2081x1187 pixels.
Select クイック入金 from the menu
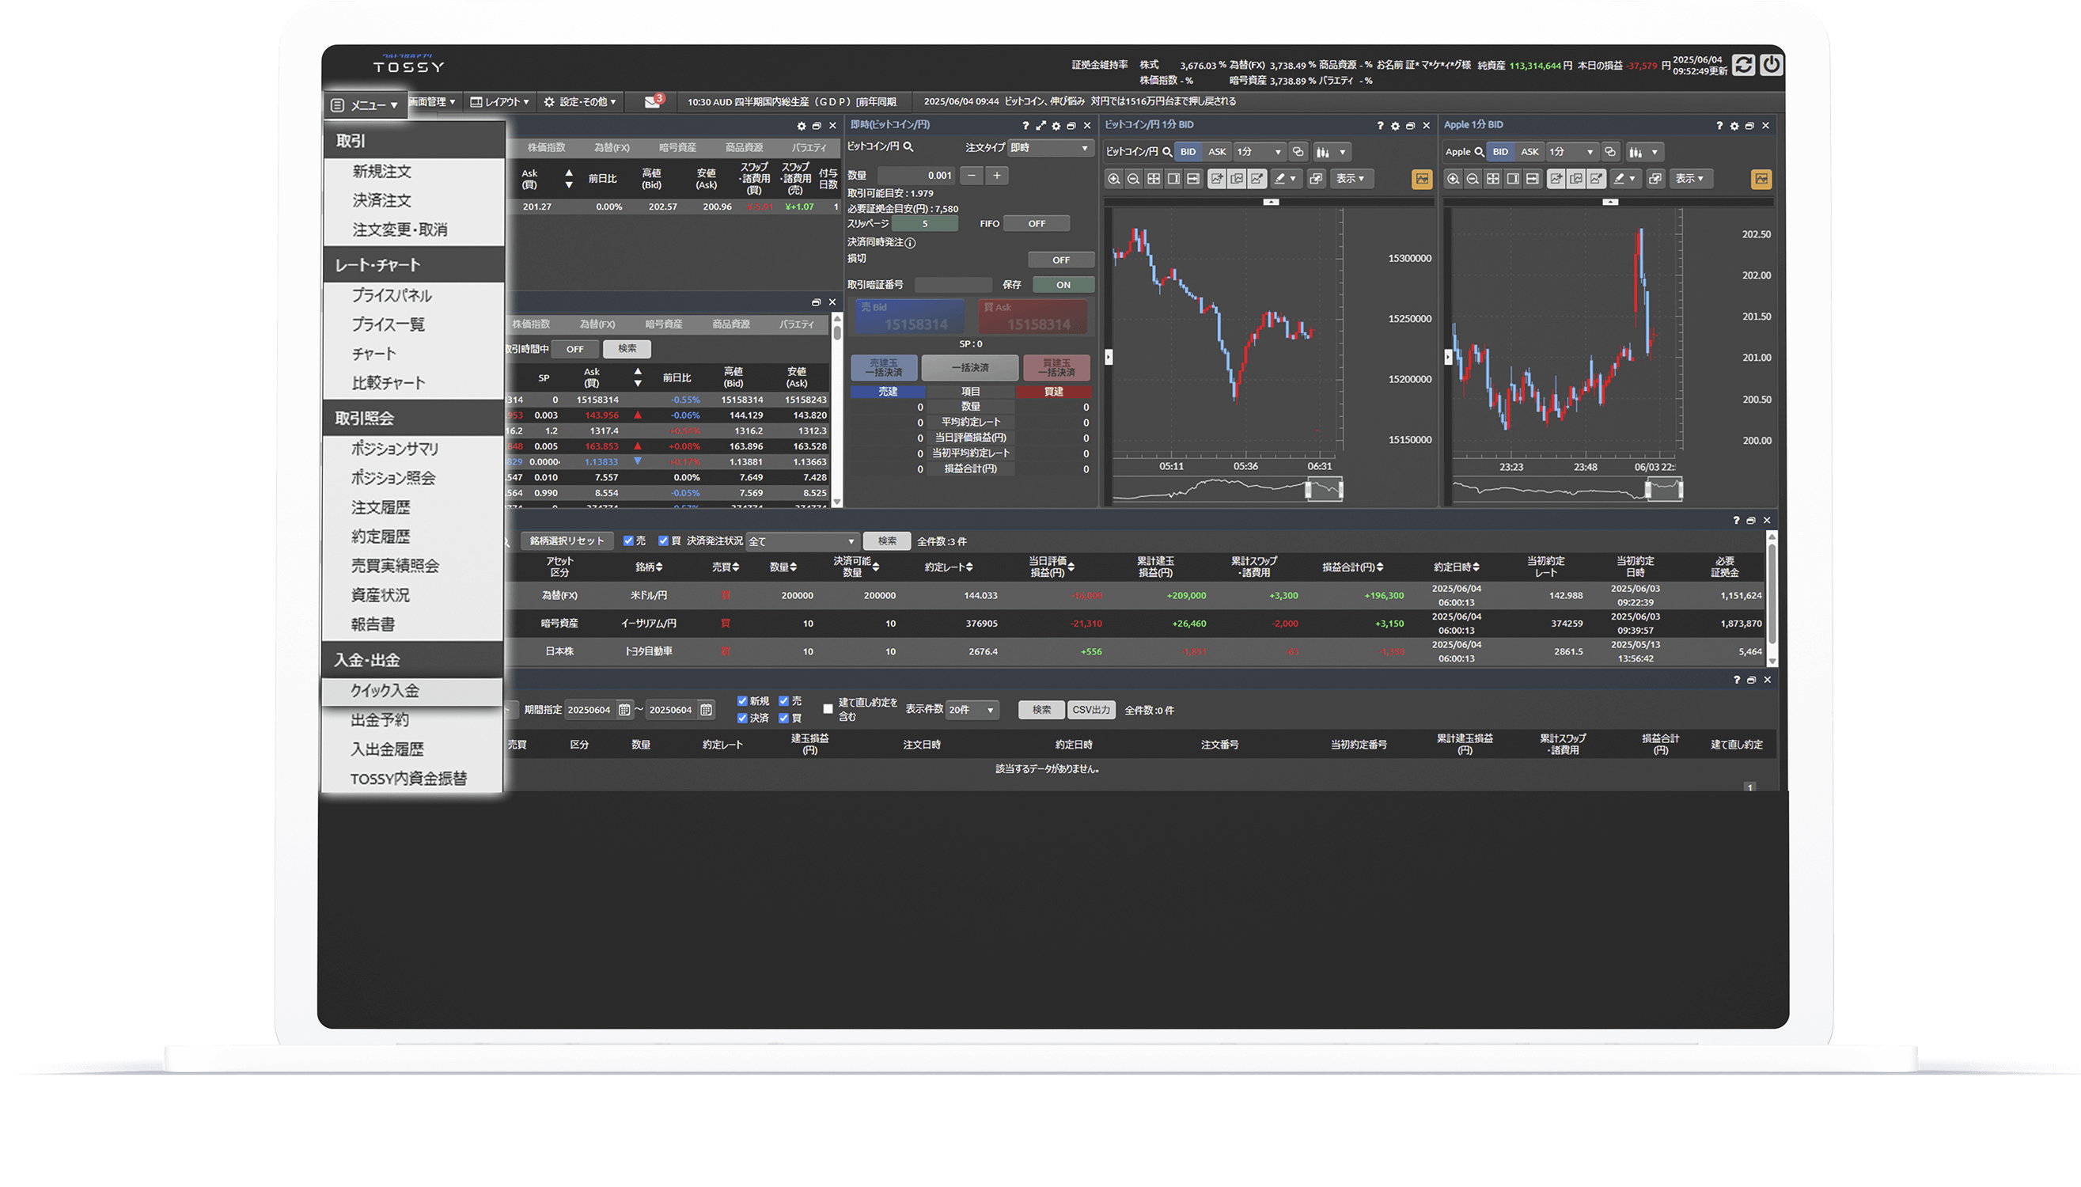tap(385, 691)
